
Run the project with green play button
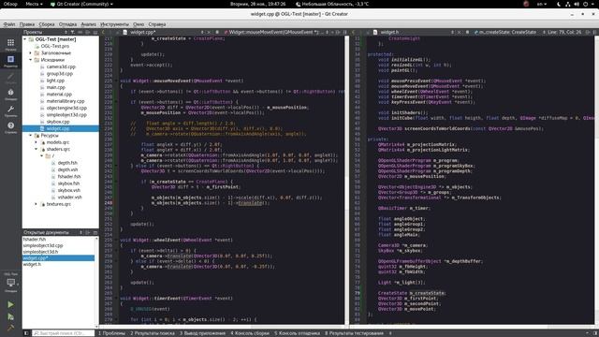pyautogui.click(x=10, y=304)
